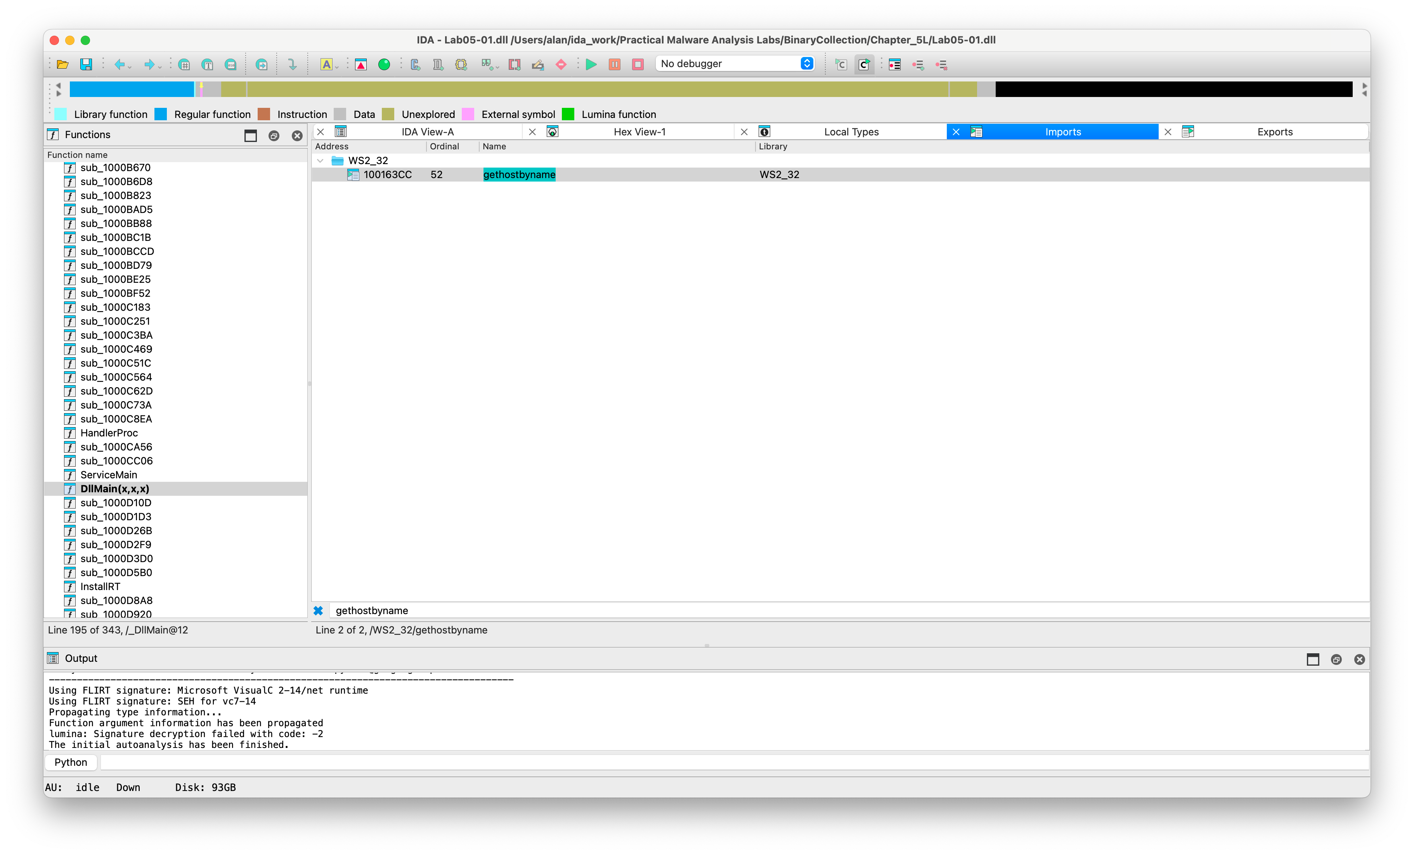
Task: Switch to the IDA View-A tab
Action: click(x=428, y=132)
